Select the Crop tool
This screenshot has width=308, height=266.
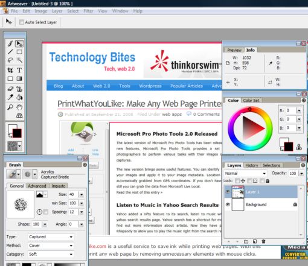tap(10, 70)
